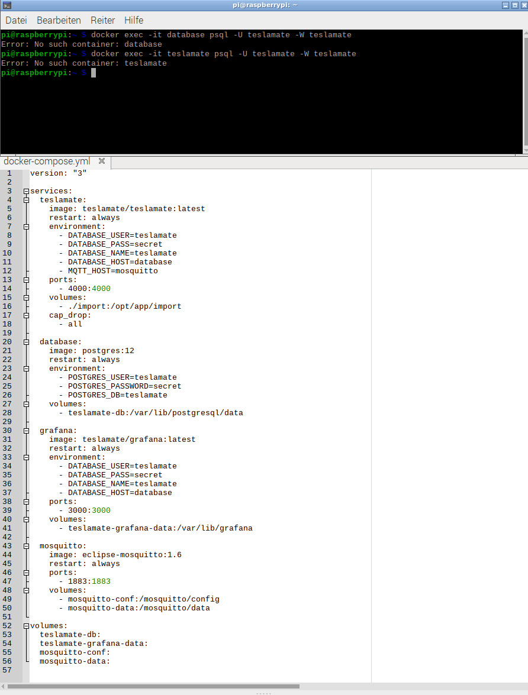
Task: Click "restart: always" on line 45
Action: (x=84, y=563)
